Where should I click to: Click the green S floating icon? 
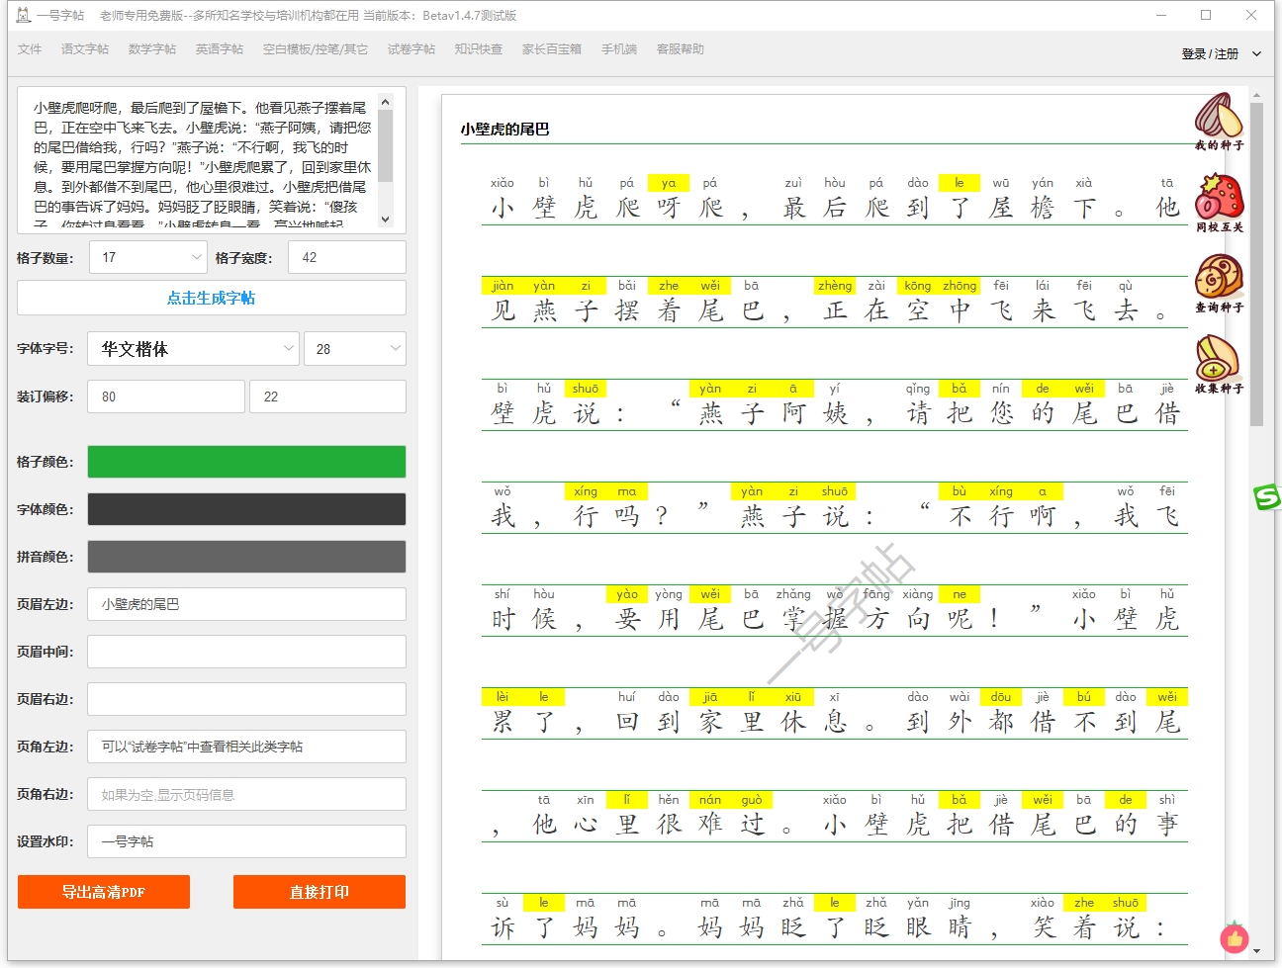1267,496
